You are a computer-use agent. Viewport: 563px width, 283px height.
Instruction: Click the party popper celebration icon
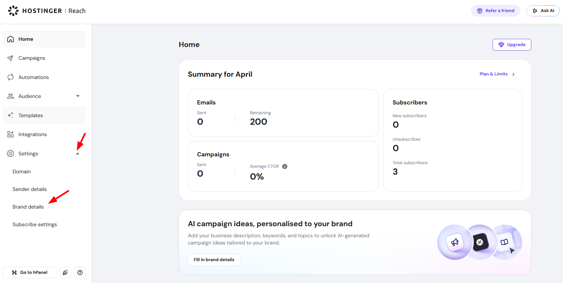(x=65, y=273)
